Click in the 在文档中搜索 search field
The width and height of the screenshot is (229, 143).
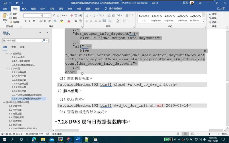pos(22,40)
